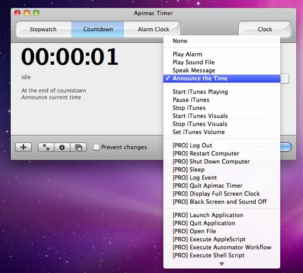Screen dimensions: 303x273
Task: Pick Set iTunes Volume option
Action: (221, 132)
